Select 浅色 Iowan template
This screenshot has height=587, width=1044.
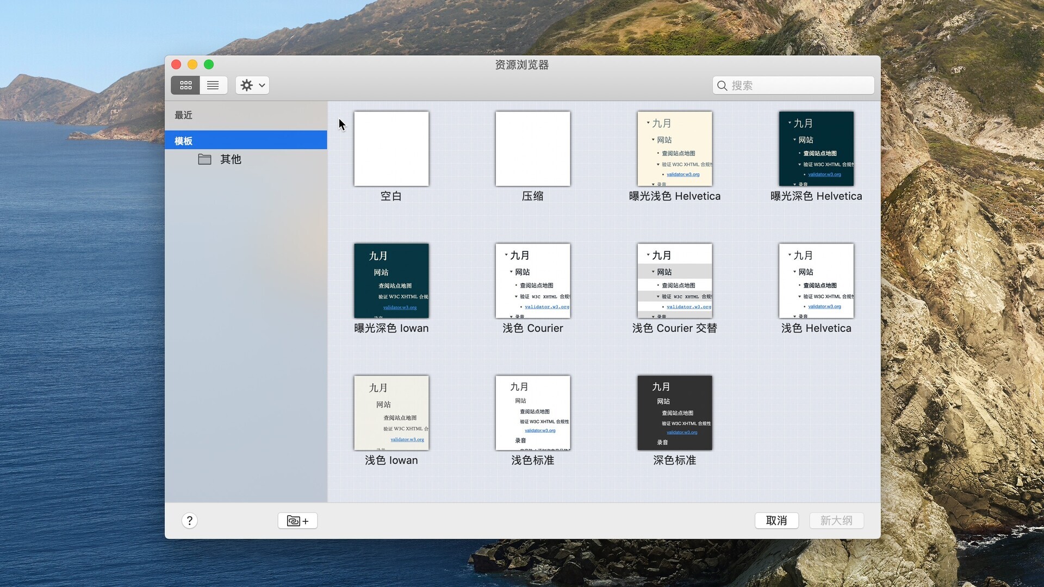(x=391, y=412)
